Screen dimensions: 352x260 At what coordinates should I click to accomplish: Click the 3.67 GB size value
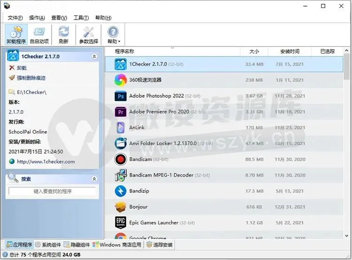pos(254,96)
